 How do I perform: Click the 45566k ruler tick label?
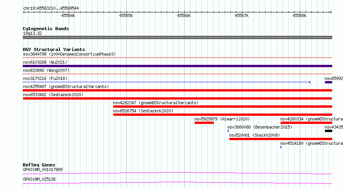pyautogui.click(x=184, y=15)
